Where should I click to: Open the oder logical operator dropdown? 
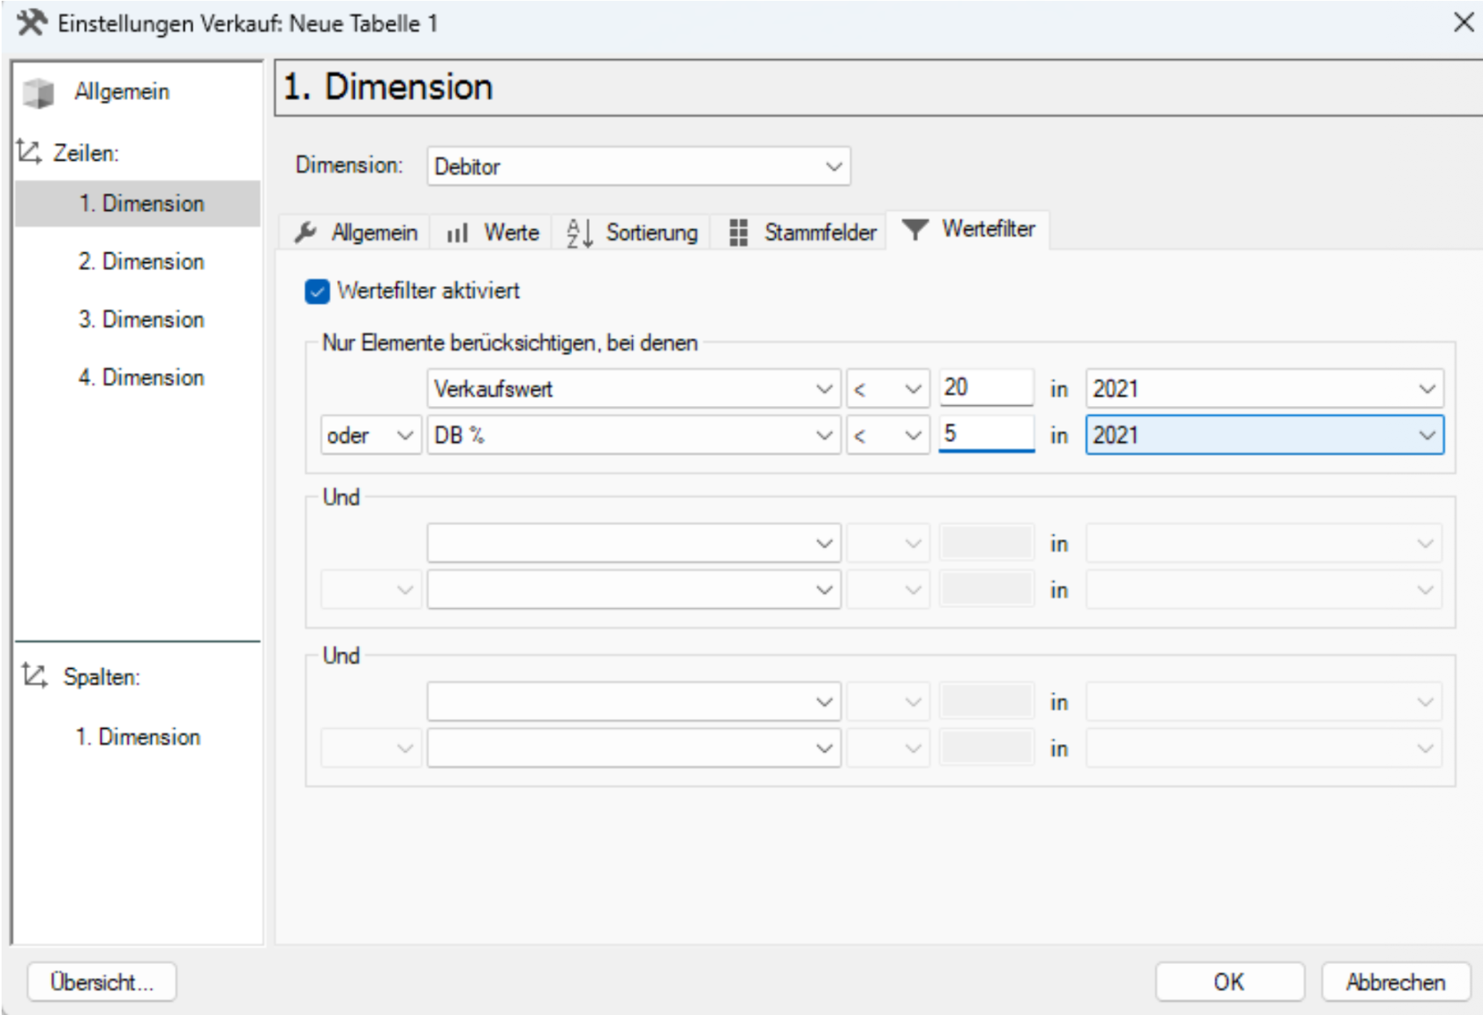coord(370,435)
